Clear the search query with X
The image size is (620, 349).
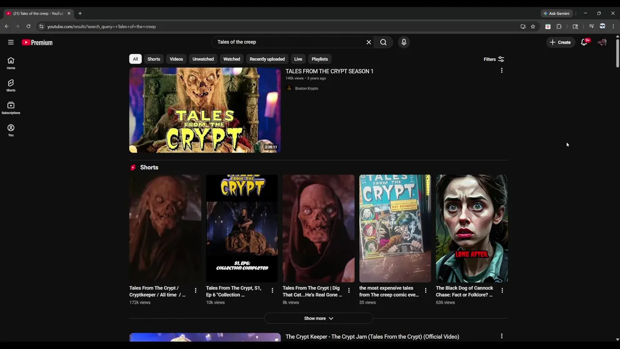click(x=369, y=42)
